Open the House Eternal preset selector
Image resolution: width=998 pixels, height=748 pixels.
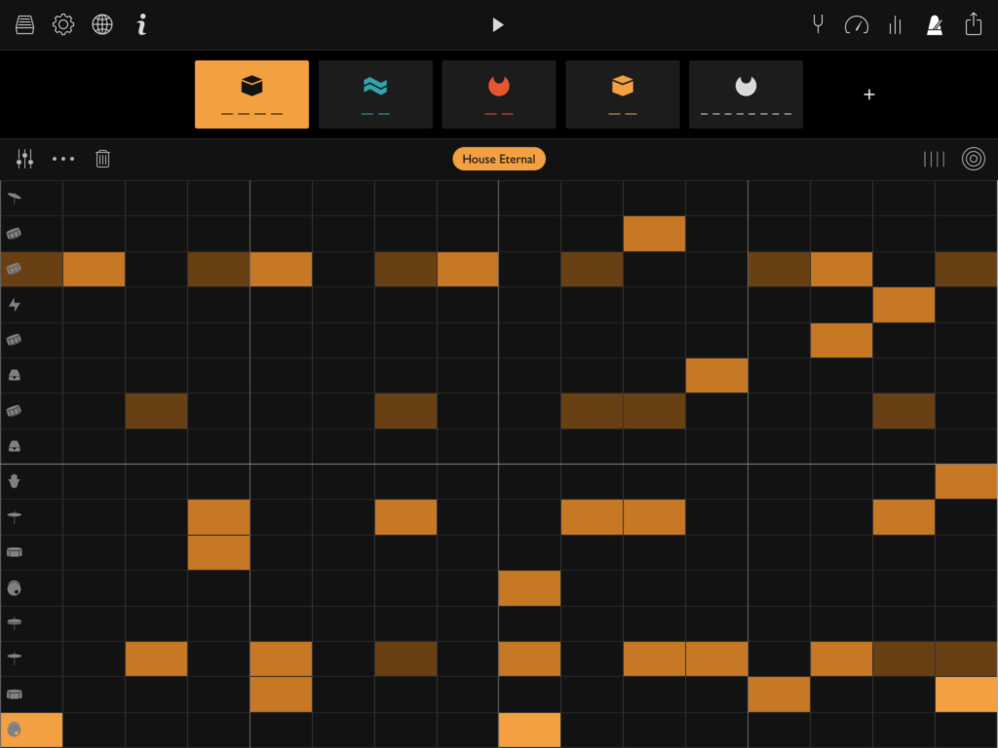[x=499, y=159]
